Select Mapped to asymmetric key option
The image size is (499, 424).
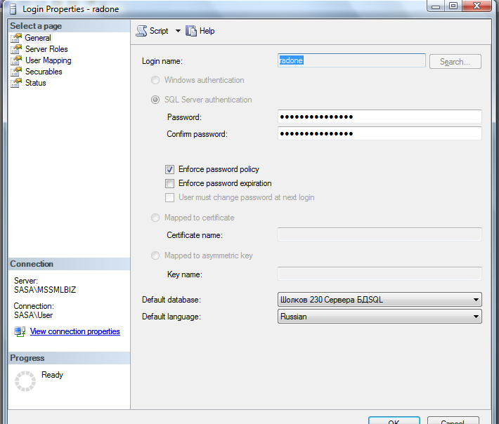[155, 256]
